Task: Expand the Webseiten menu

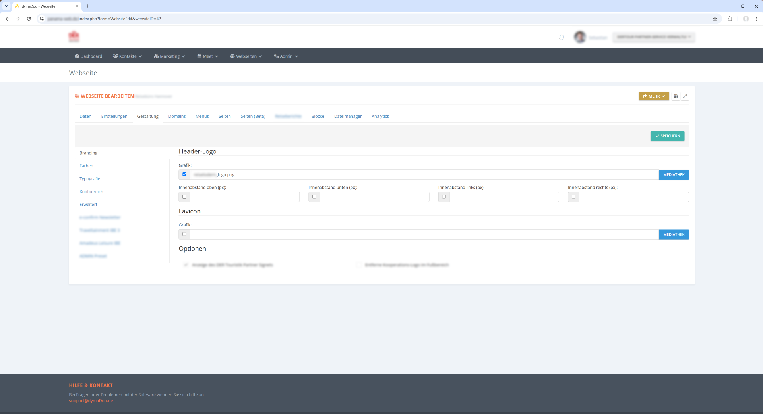Action: coord(246,56)
